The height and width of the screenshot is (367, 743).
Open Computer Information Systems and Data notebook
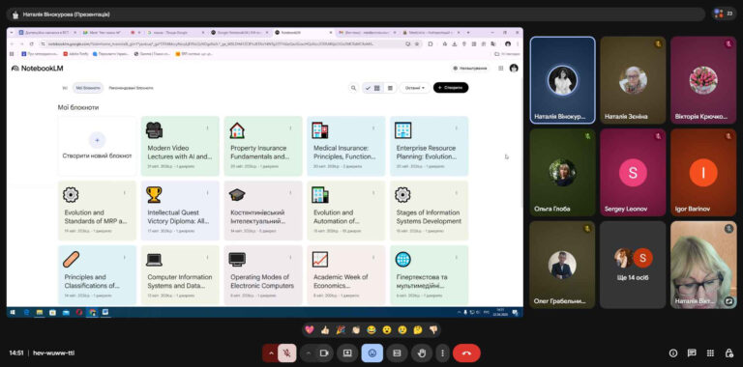click(x=180, y=275)
